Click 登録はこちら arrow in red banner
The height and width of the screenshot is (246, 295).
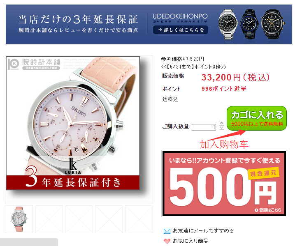click(268, 210)
